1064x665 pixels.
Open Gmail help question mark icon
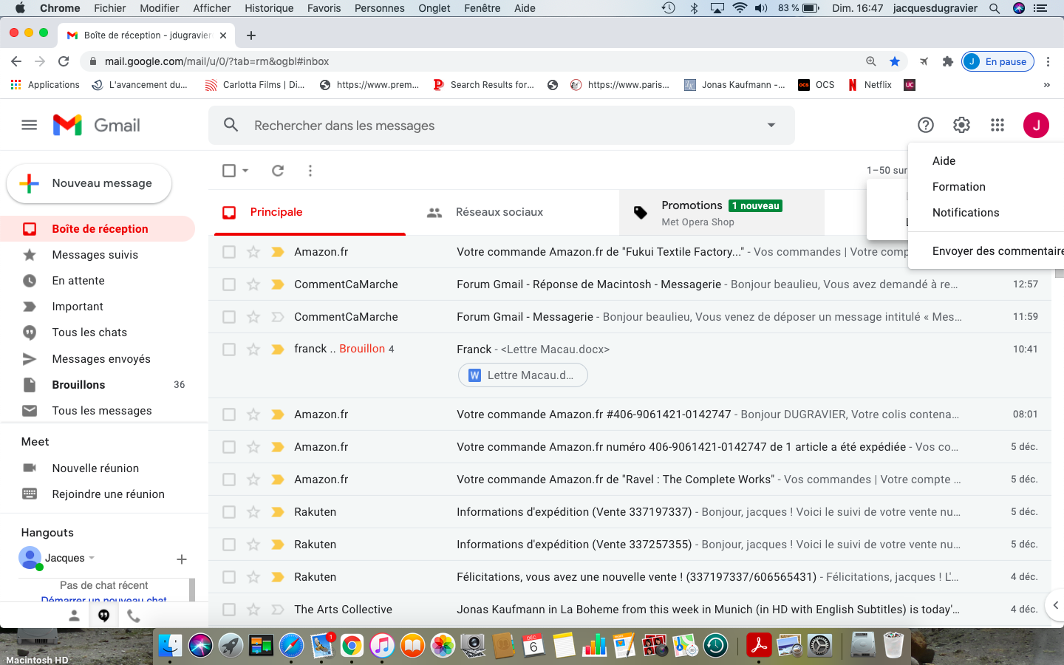tap(926, 125)
